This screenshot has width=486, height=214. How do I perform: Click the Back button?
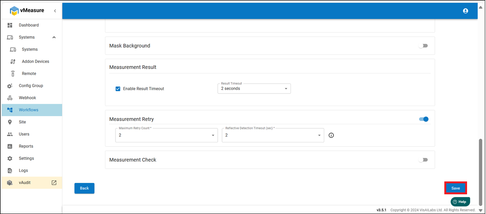(x=84, y=188)
